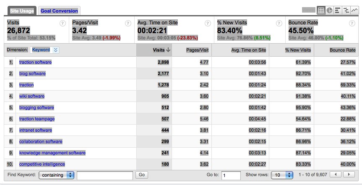Click the 'knowledge management software' keyword link

52,153
